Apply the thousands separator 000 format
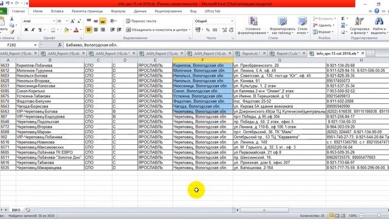The image size is (389, 219). [x=215, y=30]
